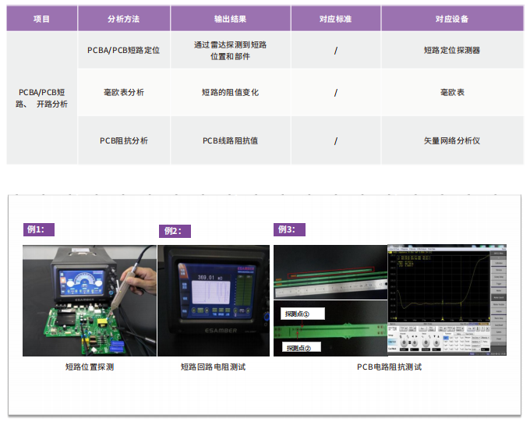Select the 项目 column header
Image resolution: width=530 pixels, height=422 pixels.
point(41,19)
